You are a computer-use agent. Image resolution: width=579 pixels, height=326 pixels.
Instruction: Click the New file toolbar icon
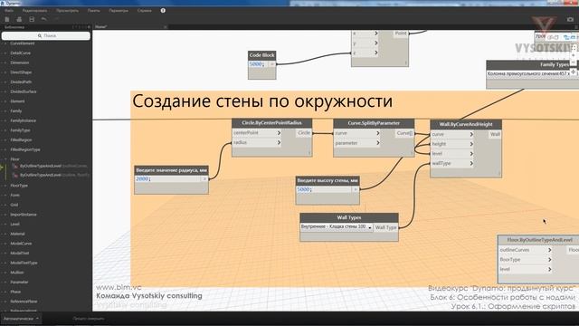pos(7,19)
